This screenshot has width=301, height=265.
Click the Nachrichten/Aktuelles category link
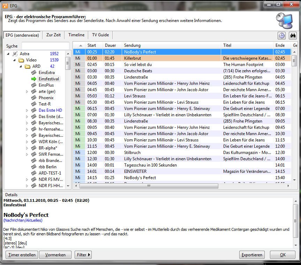click(23, 220)
